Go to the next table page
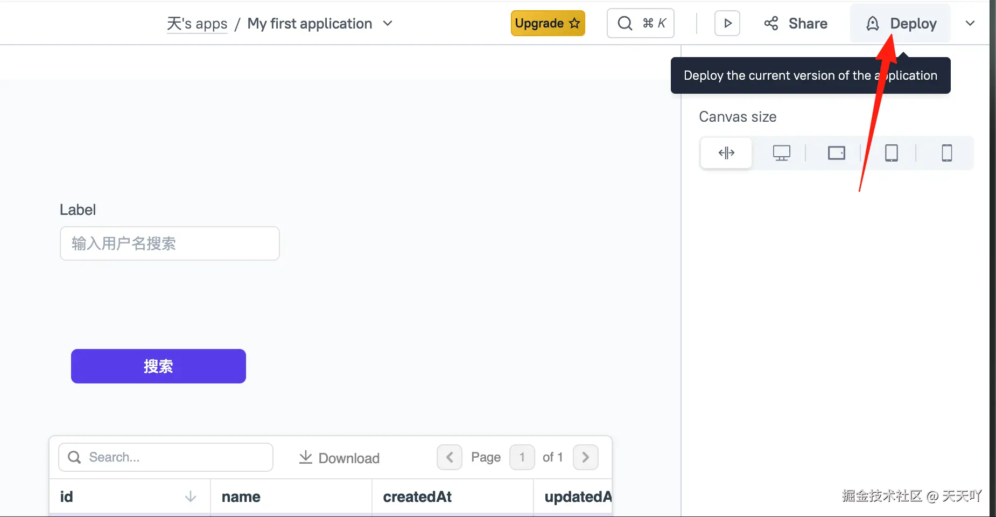Screen dimensions: 996x517 click(585, 457)
